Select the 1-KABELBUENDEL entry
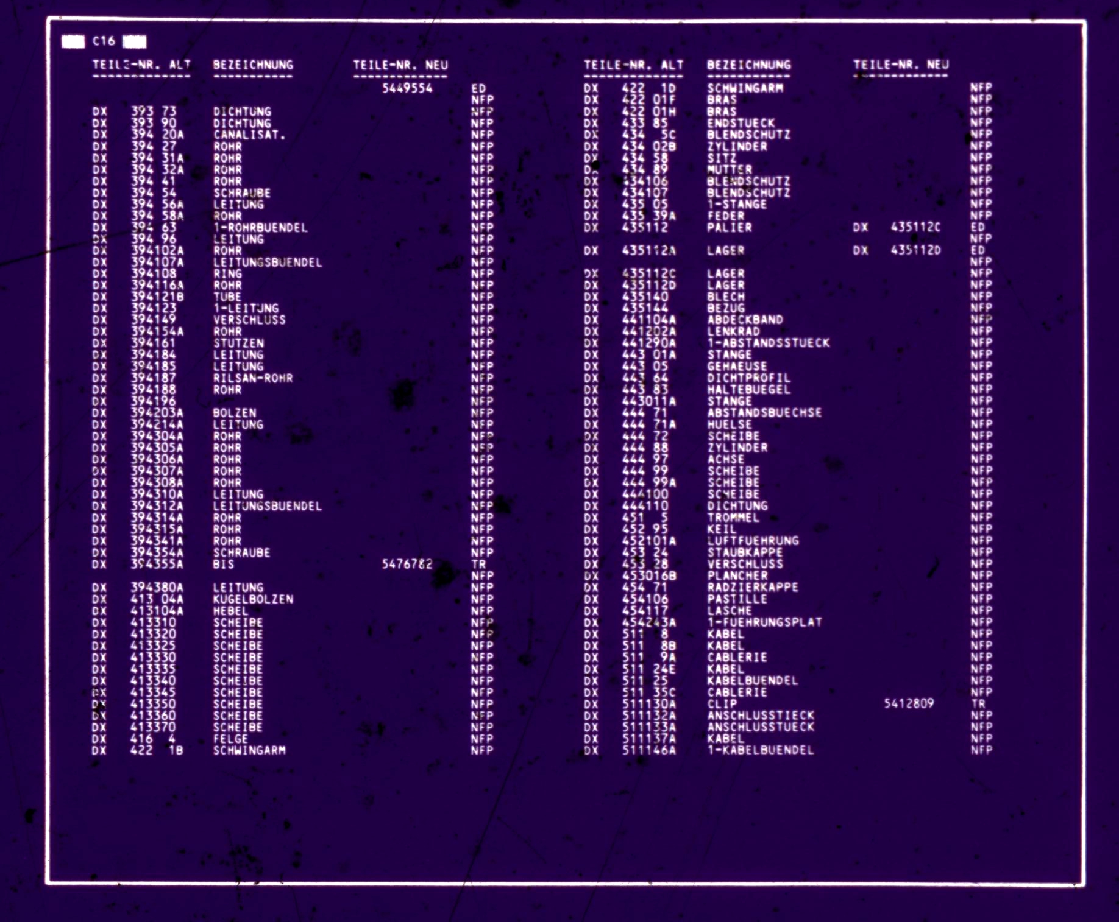 point(761,750)
